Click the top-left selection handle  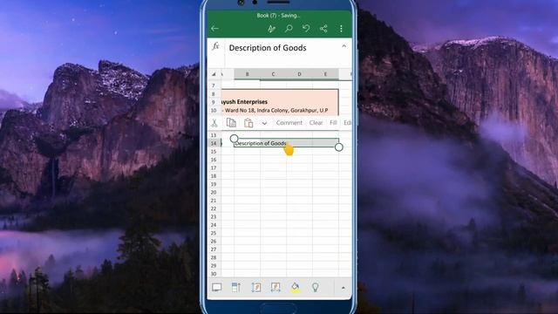tap(234, 138)
